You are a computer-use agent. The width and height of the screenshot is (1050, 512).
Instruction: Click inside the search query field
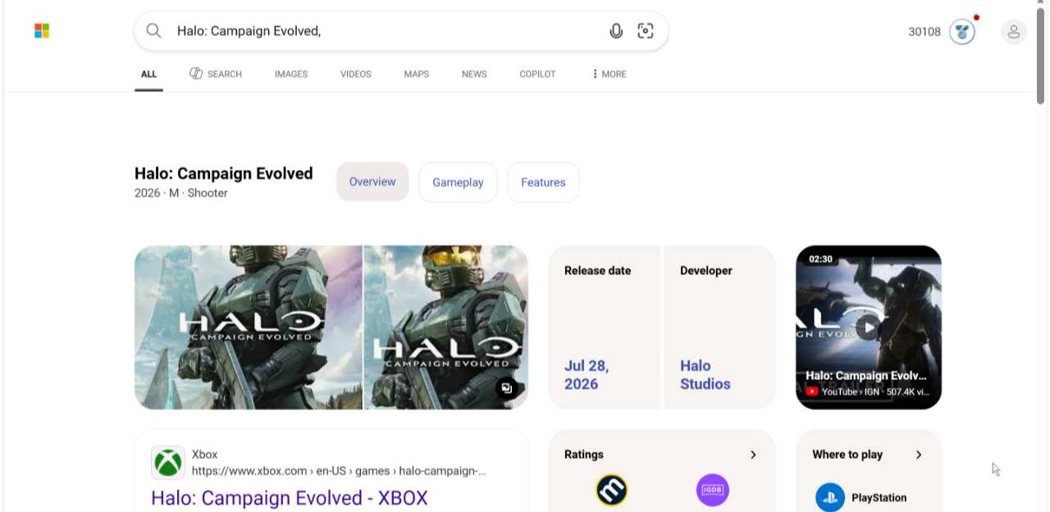point(386,31)
